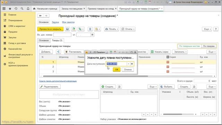222x125 pixels.
Task: Open Favorites star icon
Action: pyautogui.click(x=10, y=9)
